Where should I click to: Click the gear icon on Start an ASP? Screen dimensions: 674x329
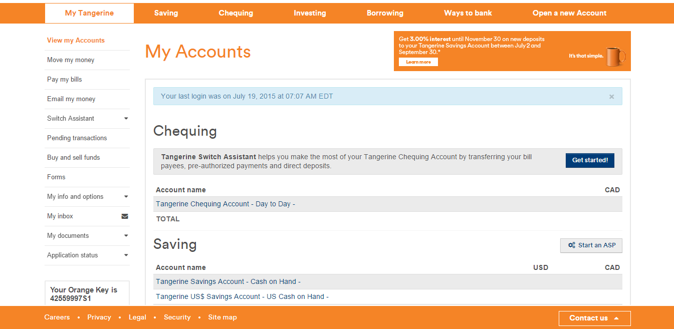[x=572, y=245]
